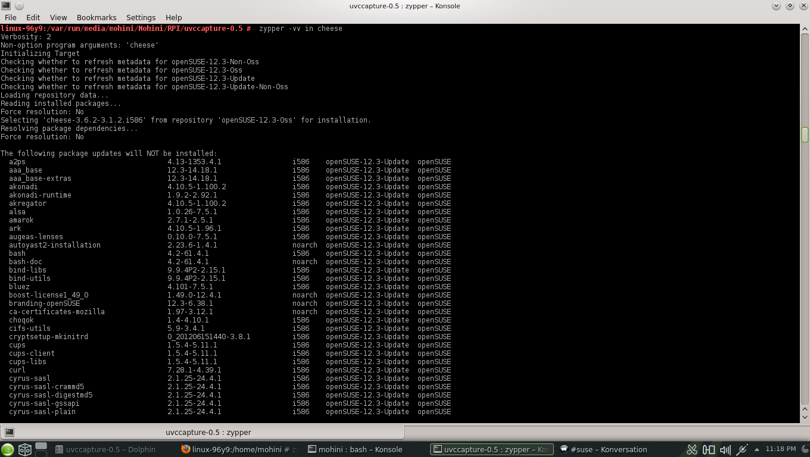Click the Konversation icon in the taskbar
The width and height of the screenshot is (810, 457).
click(563, 449)
